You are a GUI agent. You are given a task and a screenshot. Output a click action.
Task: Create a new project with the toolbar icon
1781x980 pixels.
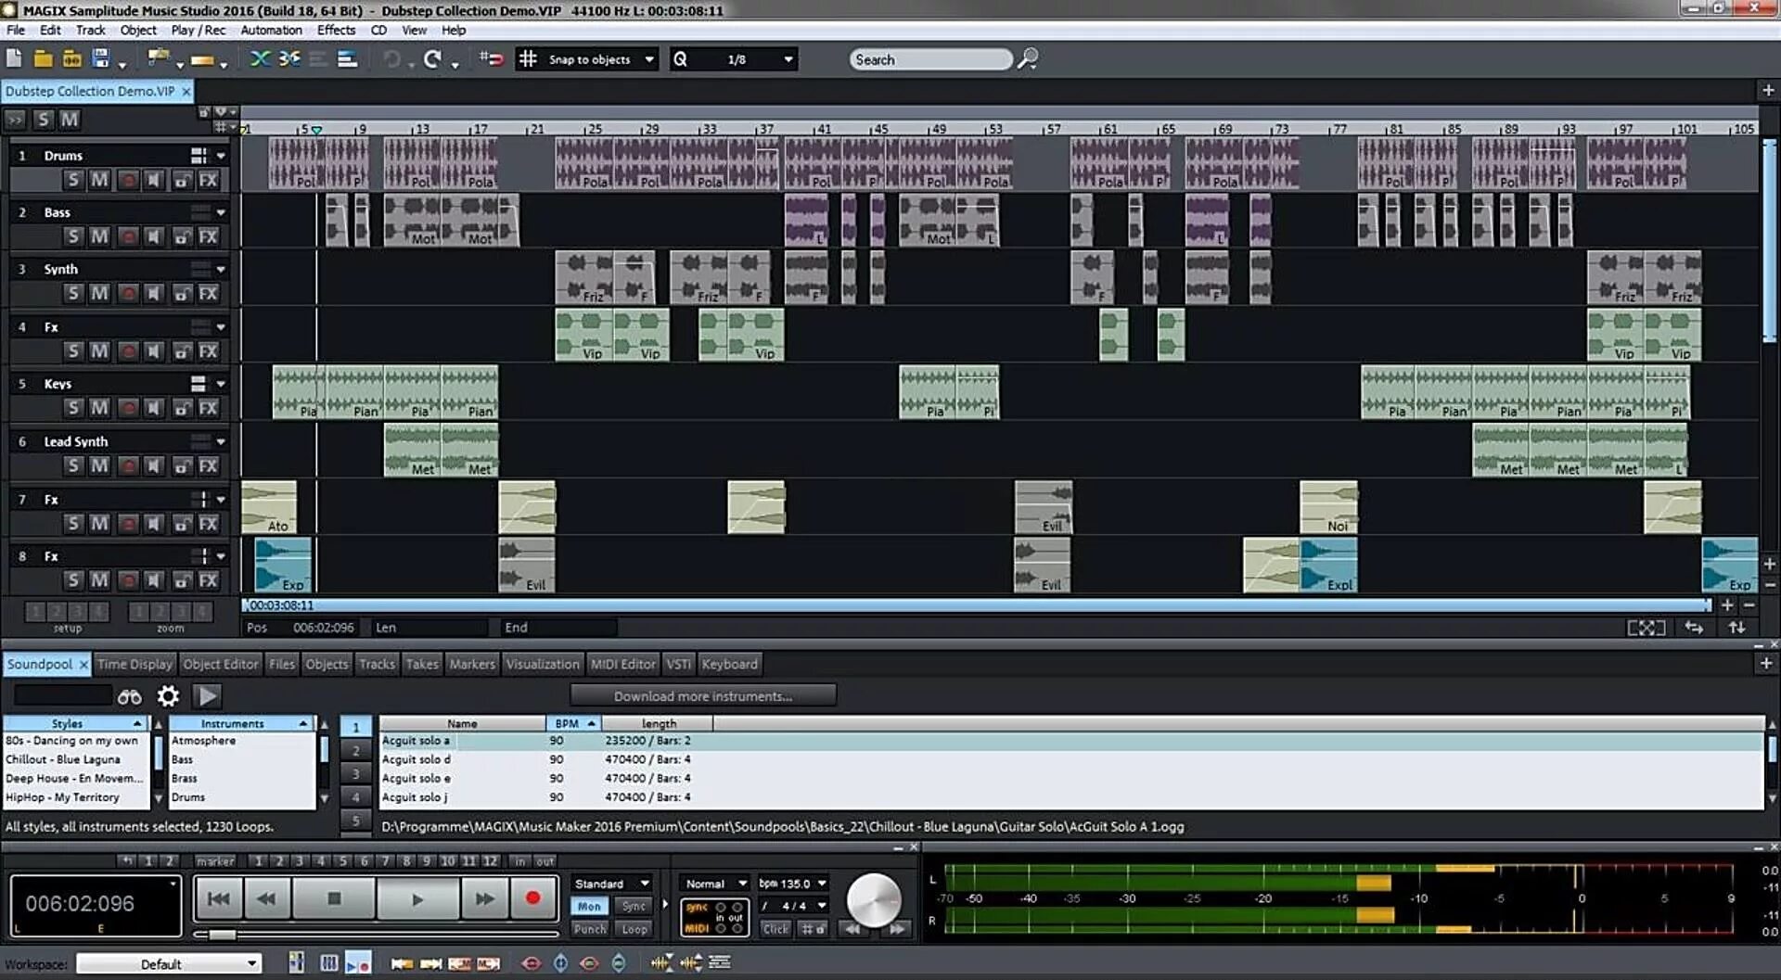[x=14, y=59]
